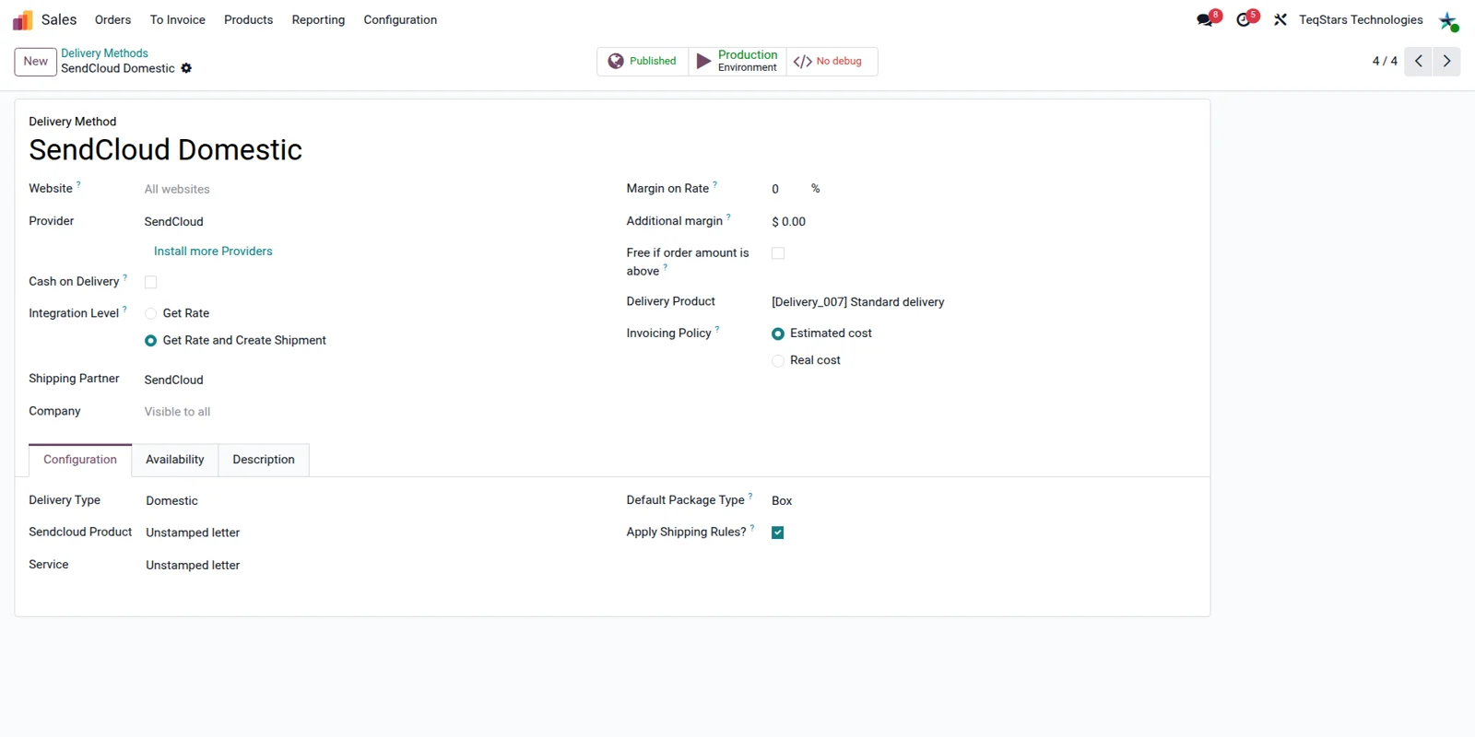Show help tooltip for Invoicing Policy
Screen dimensions: 1475x737
717,329
